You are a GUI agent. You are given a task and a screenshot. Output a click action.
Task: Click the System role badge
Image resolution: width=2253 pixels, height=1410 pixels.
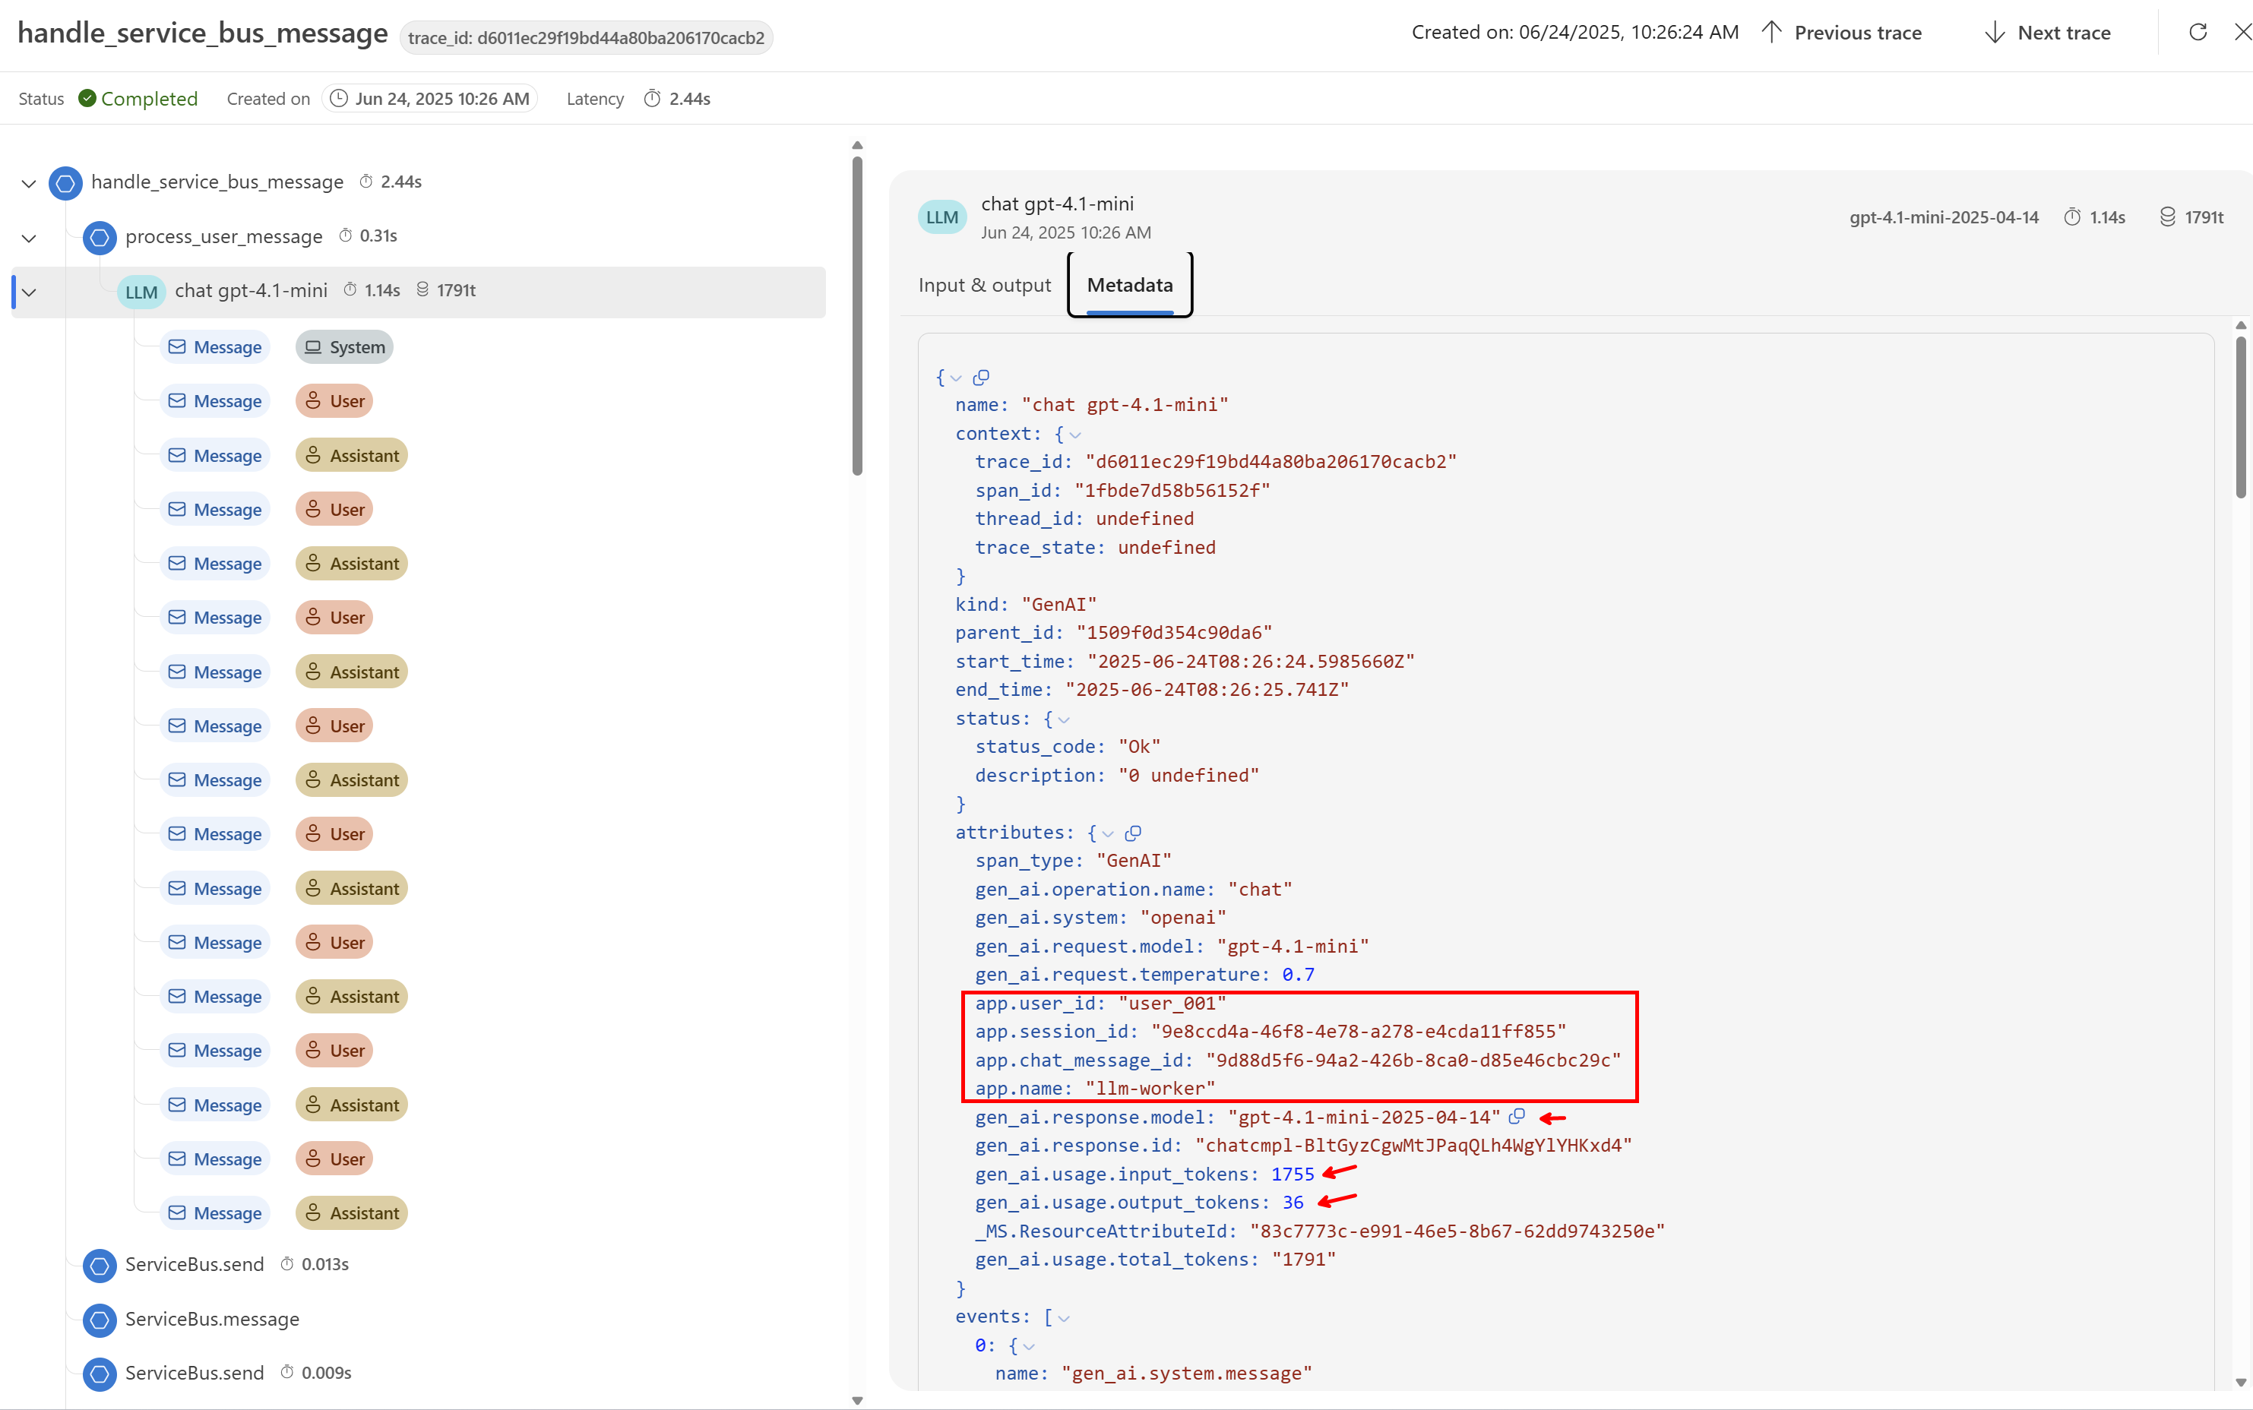coord(344,347)
